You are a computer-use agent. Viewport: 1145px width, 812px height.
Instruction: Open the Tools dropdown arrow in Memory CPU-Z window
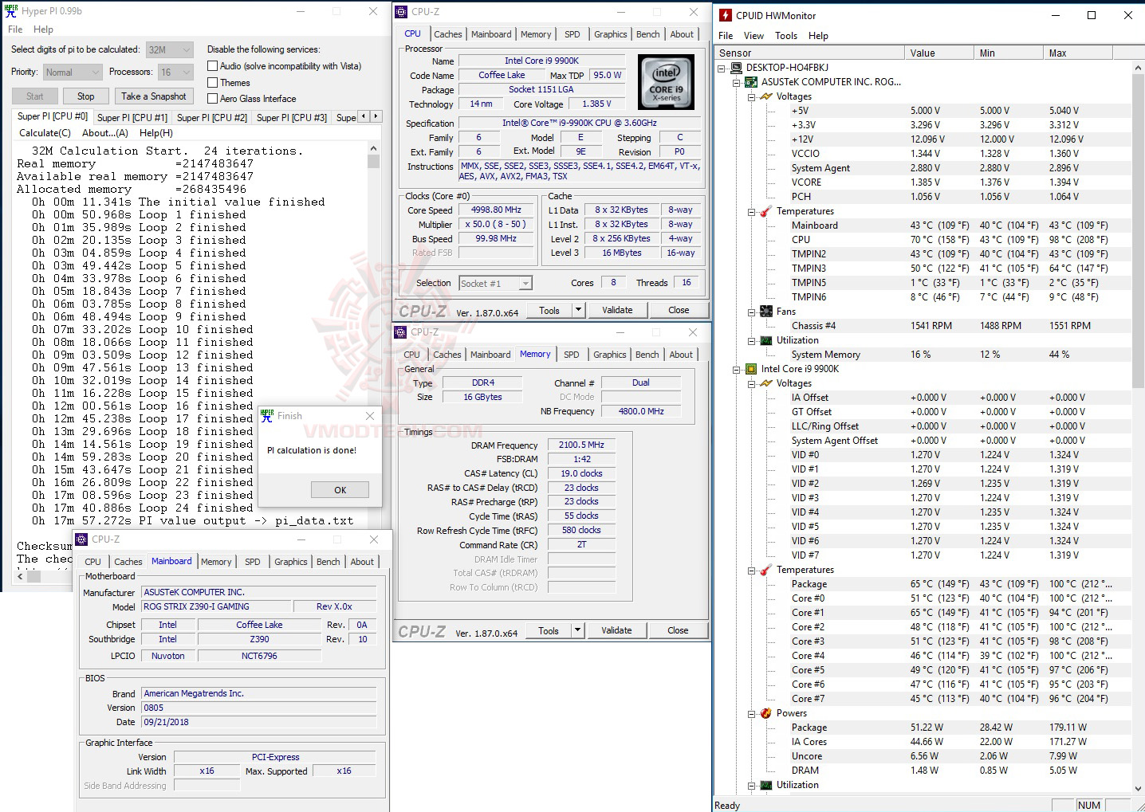click(578, 630)
